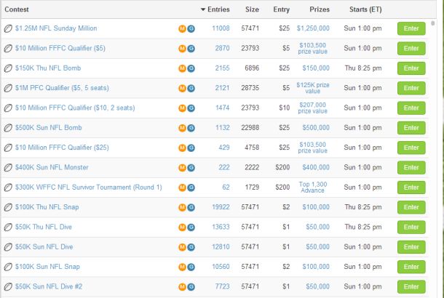Viewport: 444px width, 298px height.
Task: Click the contest list scrollbar thumb
Action: [x=432, y=23]
